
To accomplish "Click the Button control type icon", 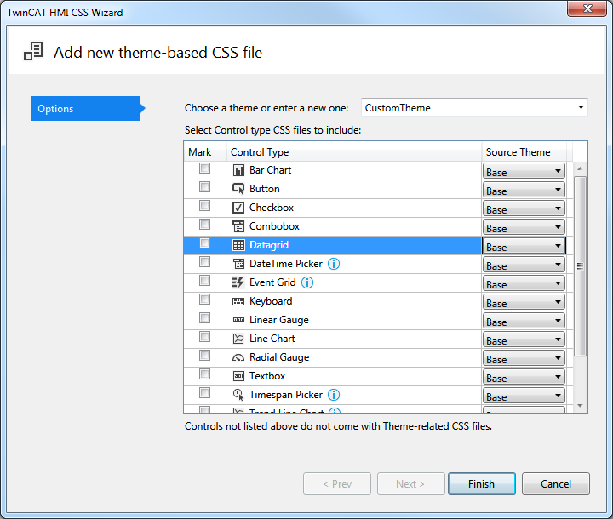I will tap(238, 189).
